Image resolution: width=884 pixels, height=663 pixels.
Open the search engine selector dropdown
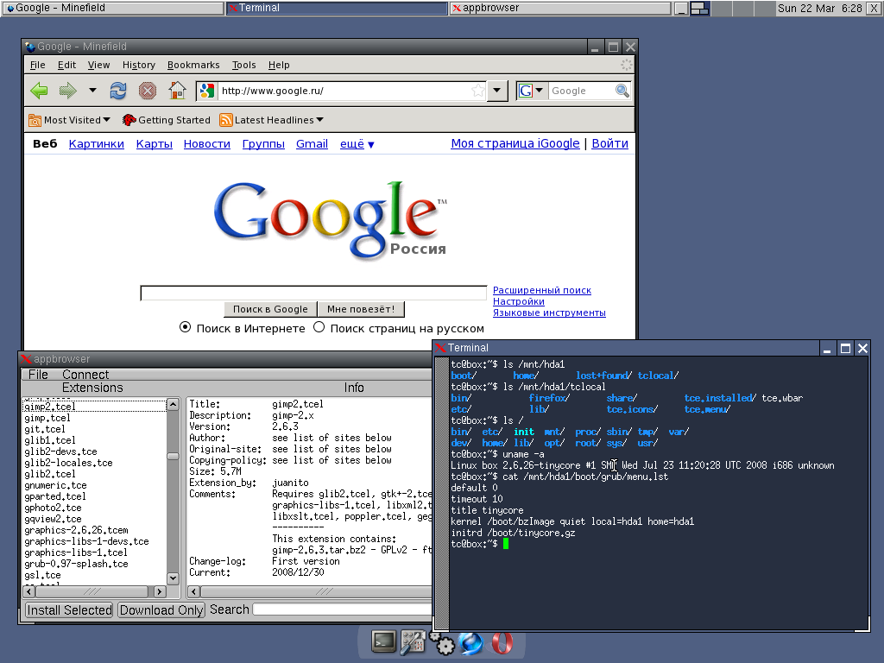(539, 90)
